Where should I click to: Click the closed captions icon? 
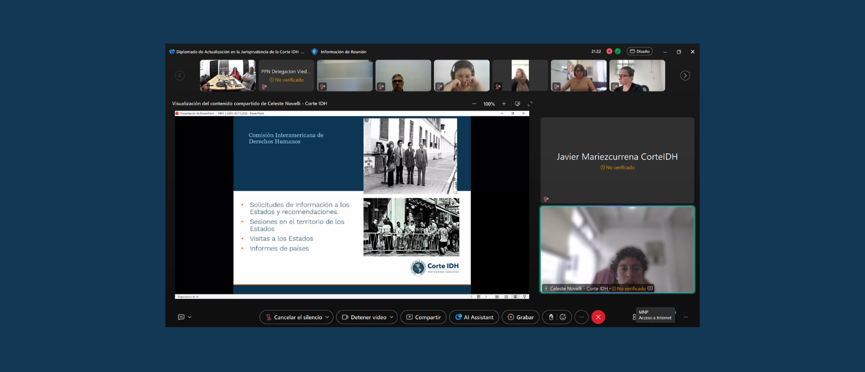[181, 317]
